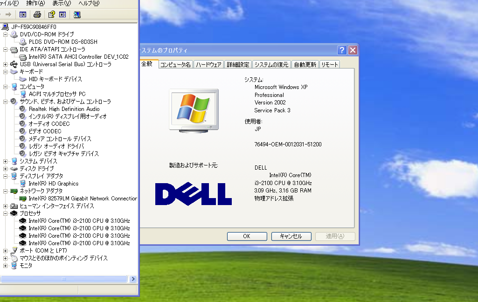Switch to the 詳細設定 tab
The image size is (478, 302).
pyautogui.click(x=238, y=65)
